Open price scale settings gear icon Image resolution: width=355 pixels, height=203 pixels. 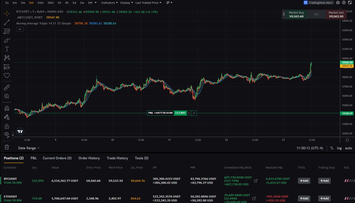tap(348, 140)
